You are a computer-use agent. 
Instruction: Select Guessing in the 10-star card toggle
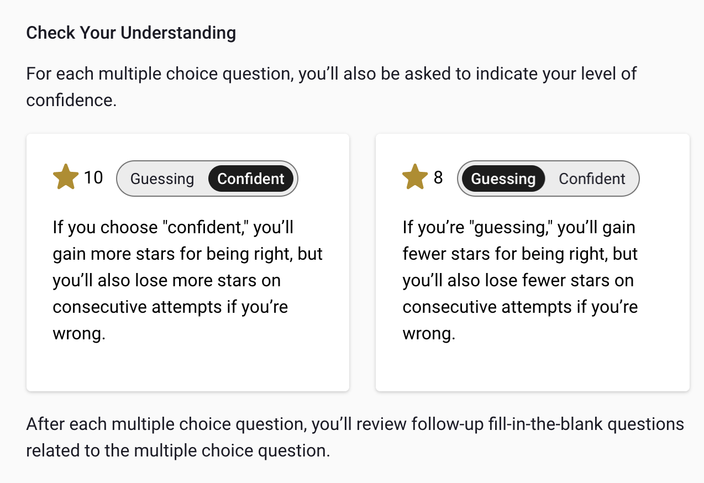tap(162, 179)
